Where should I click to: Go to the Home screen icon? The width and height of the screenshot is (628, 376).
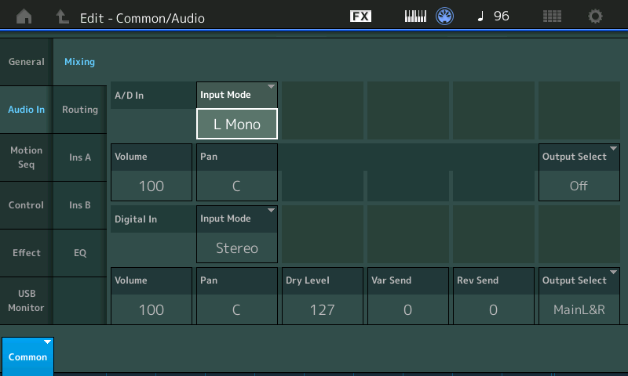[x=24, y=16]
